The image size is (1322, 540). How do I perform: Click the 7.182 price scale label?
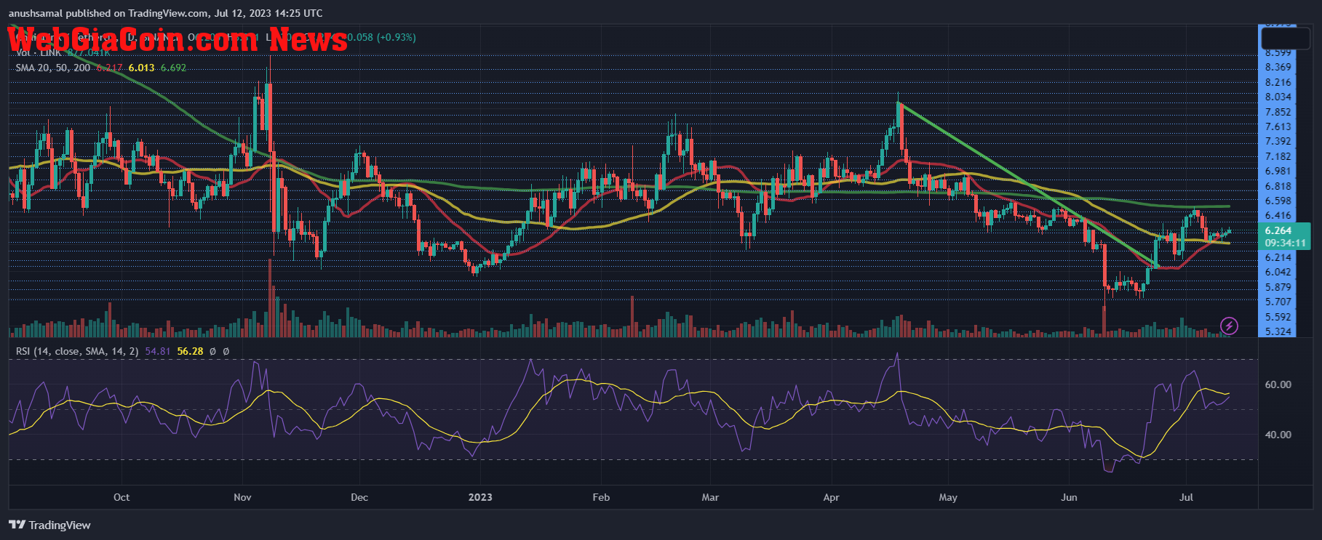[1278, 156]
